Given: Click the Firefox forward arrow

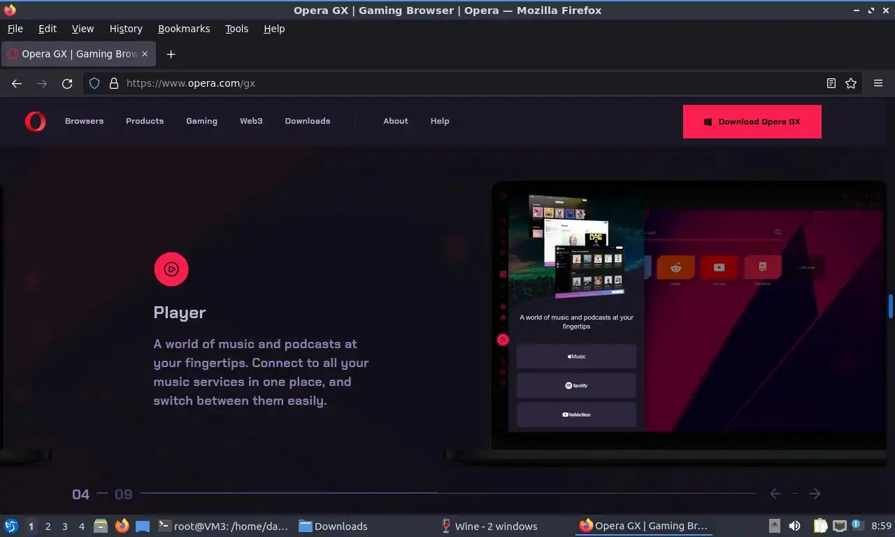Looking at the screenshot, I should pyautogui.click(x=42, y=83).
